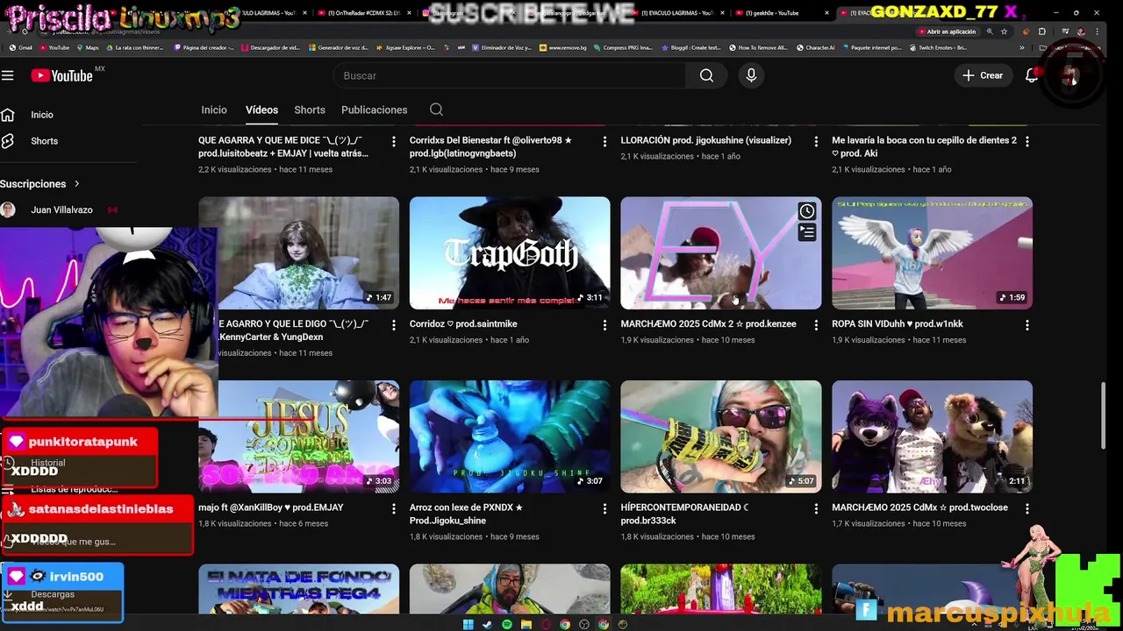Open the Publicaciones channel tab
The width and height of the screenshot is (1123, 631).
pos(375,110)
